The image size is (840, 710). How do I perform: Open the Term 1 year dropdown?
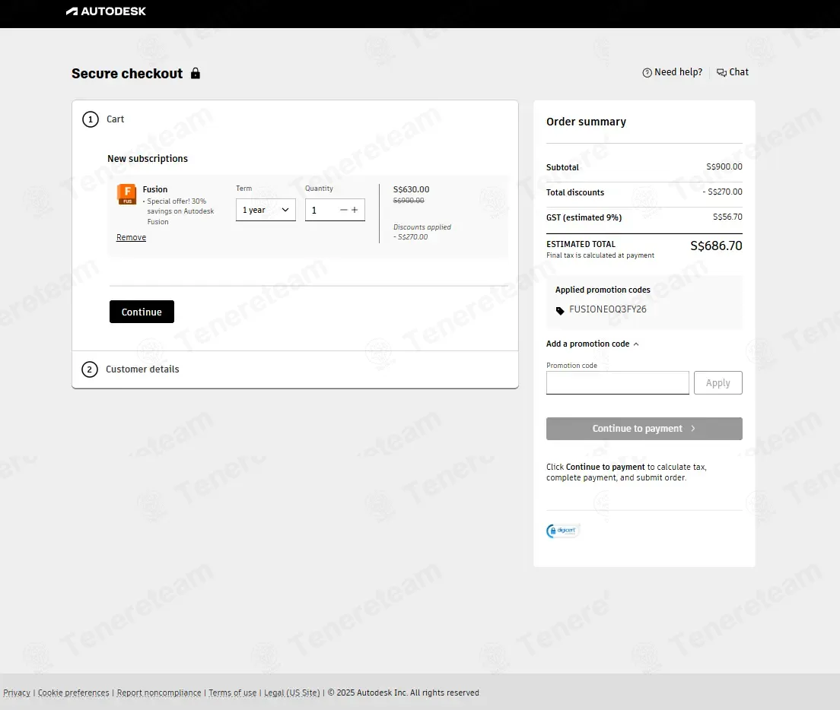tap(266, 210)
